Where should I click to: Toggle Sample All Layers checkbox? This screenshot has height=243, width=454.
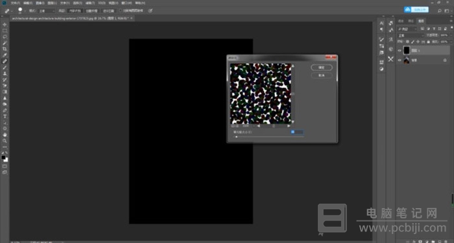pos(121,11)
